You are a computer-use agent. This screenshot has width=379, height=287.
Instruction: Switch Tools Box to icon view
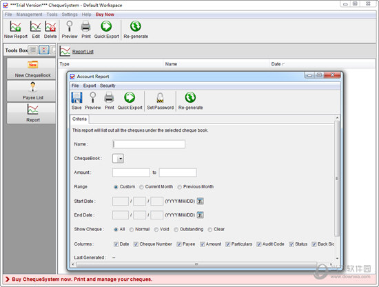click(43, 50)
